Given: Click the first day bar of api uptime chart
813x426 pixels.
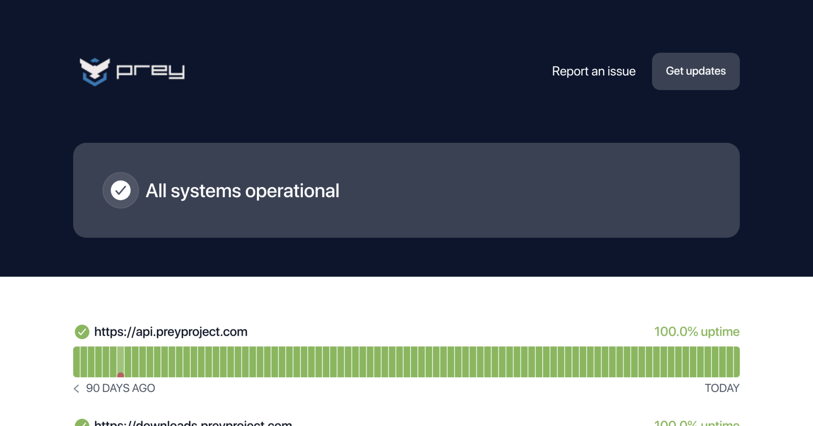Looking at the screenshot, I should (76, 362).
